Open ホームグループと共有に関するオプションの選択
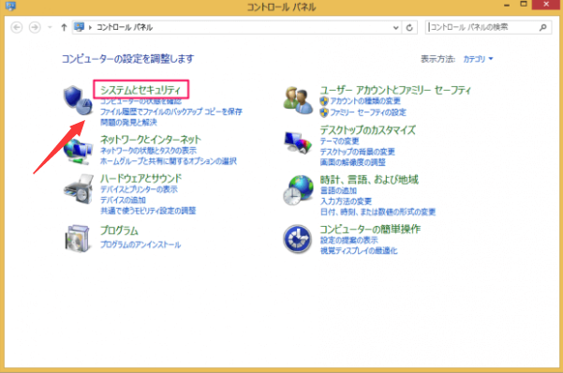This screenshot has height=373, width=563. coord(169,160)
